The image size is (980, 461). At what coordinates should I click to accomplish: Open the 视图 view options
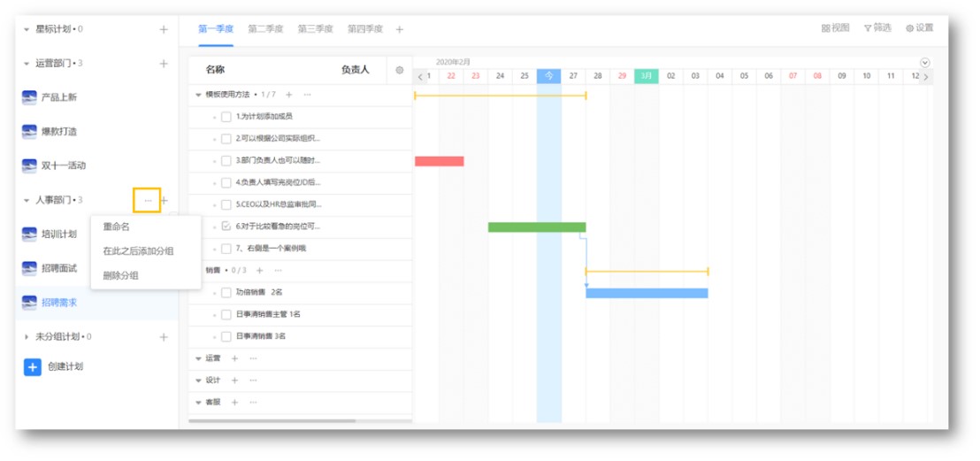click(836, 28)
